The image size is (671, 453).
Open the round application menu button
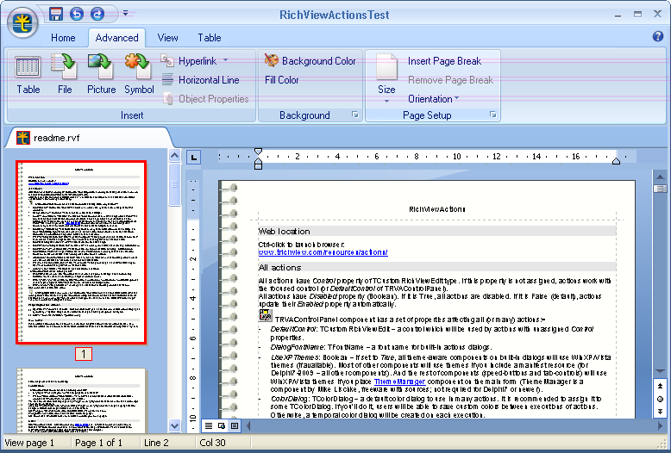coord(22,22)
